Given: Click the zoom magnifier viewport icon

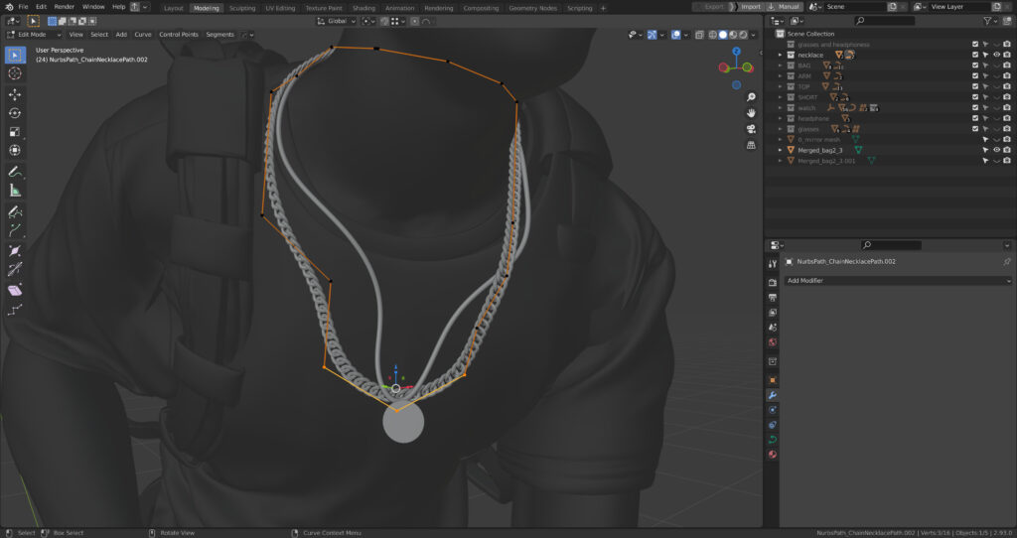Looking at the screenshot, I should (752, 97).
